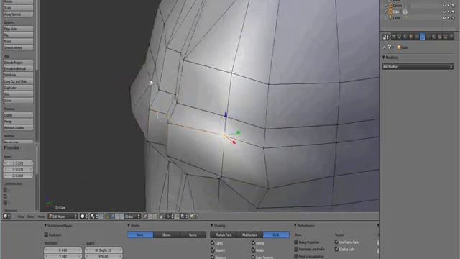This screenshot has height=259, width=460.
Task: Open the Material properties tab
Action: click(434, 37)
